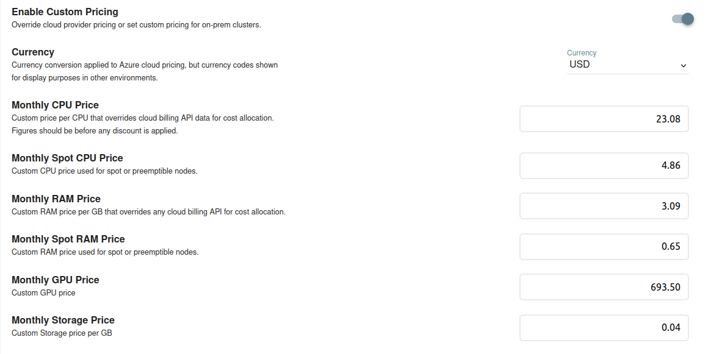722x354 pixels.
Task: Select the Monthly RAM Price input box
Action: coord(604,206)
